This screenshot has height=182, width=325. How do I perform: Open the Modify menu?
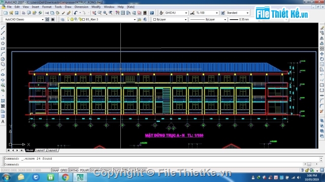pos(96,7)
